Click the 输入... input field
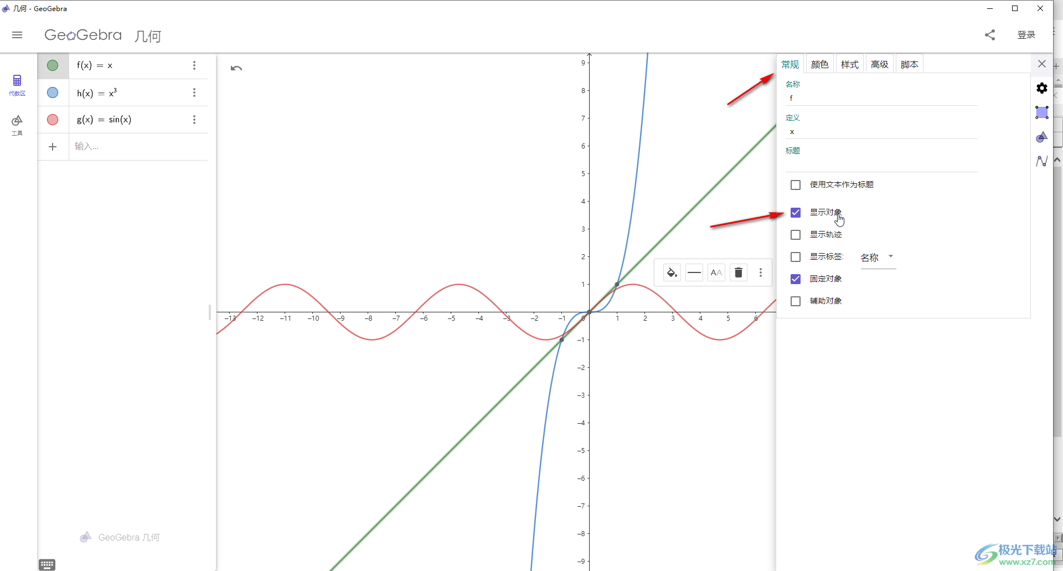The height and width of the screenshot is (571, 1063). click(x=138, y=147)
